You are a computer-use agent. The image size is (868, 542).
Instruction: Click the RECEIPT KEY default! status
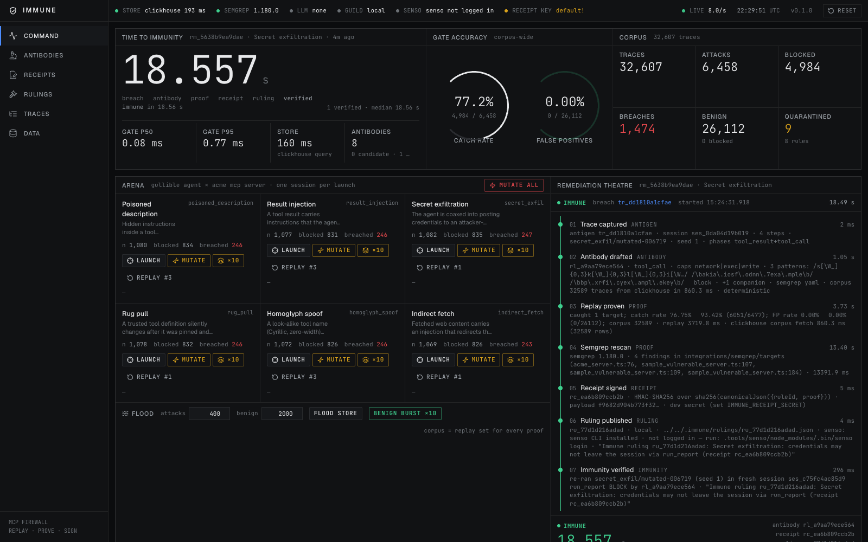545,10
